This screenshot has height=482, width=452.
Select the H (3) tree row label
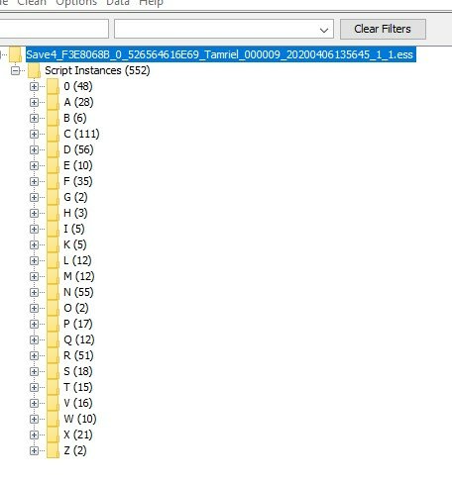click(75, 213)
